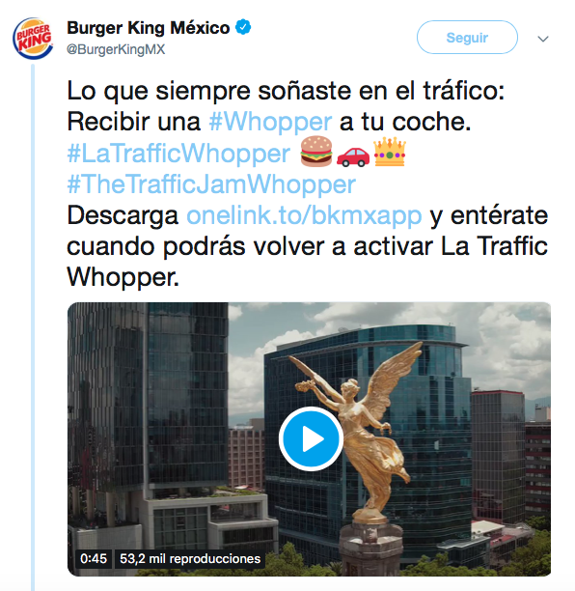
Task: Open the #TheTrafficJamWhopper hashtag
Action: point(211,183)
